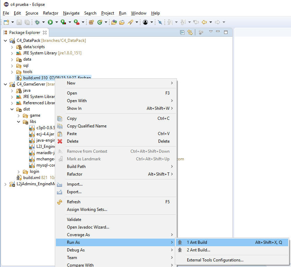Click the Last Edit Location icon

click(x=196, y=22)
